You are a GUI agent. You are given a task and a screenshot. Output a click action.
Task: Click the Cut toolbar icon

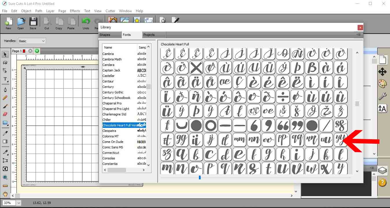(x=47, y=23)
